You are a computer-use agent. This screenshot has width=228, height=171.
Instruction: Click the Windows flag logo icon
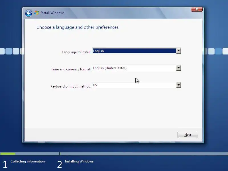tap(36, 13)
